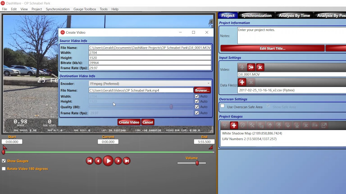Click the project Notes text box
The height and width of the screenshot is (194, 346).
coord(292,36)
